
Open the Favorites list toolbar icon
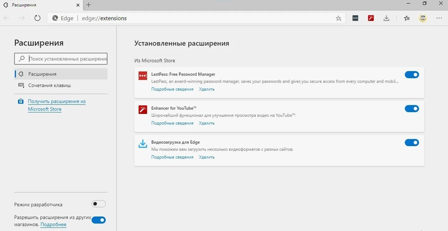click(407, 18)
